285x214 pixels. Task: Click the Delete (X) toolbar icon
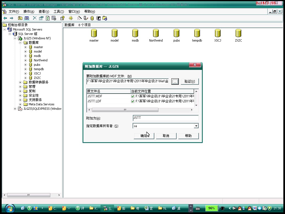tap(35, 18)
